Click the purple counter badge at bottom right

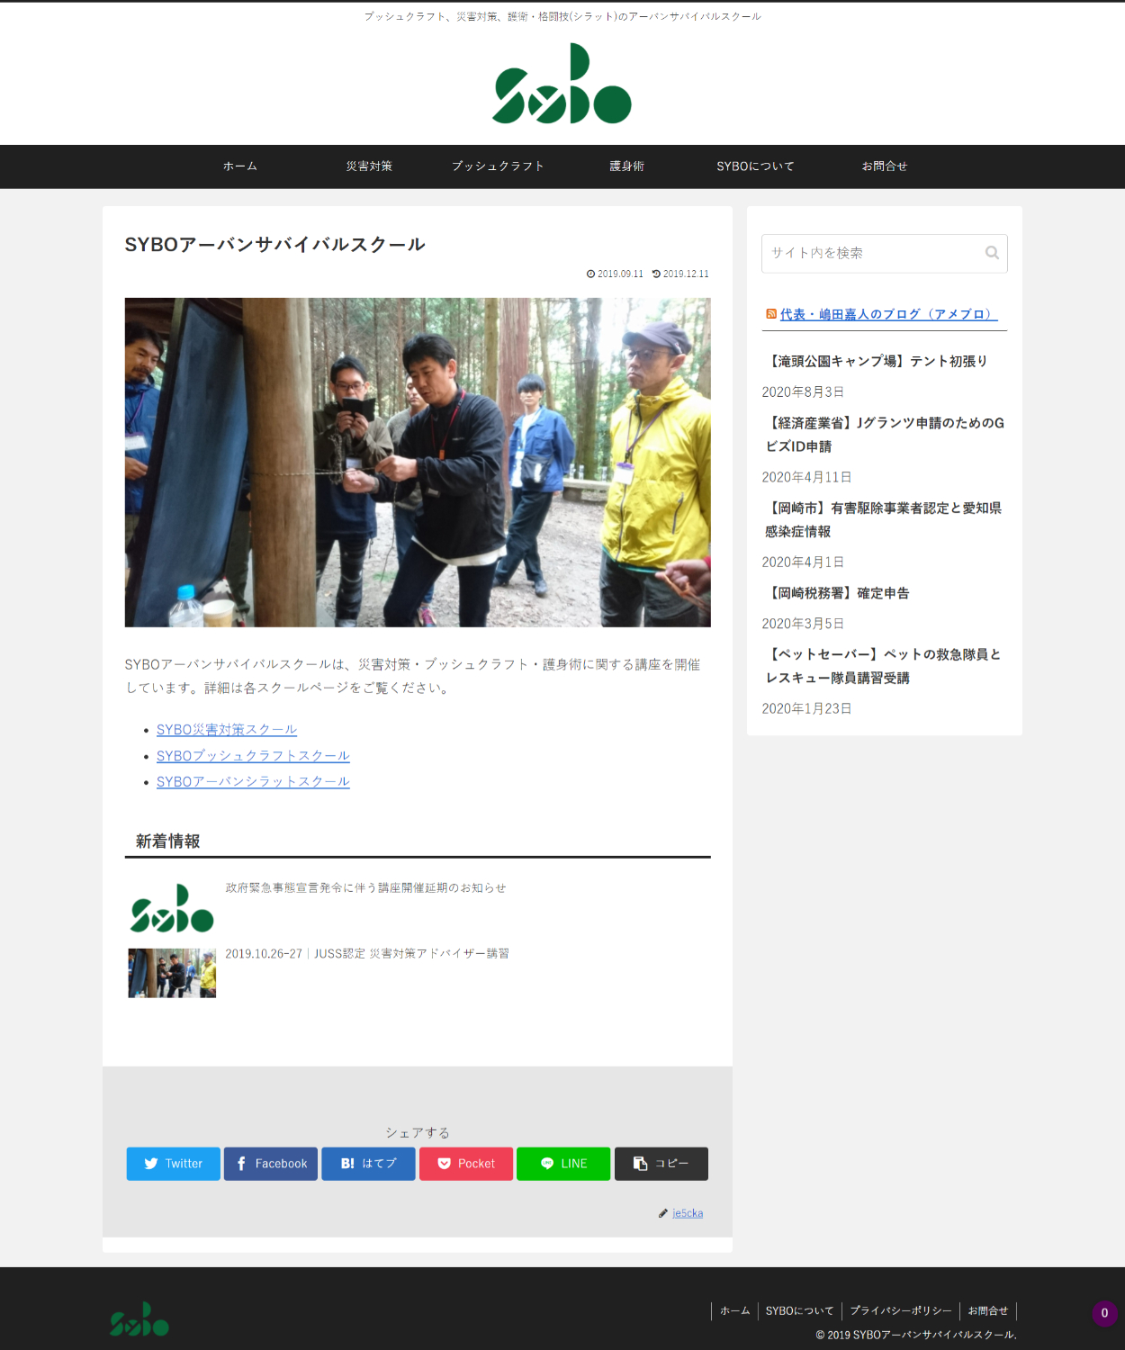pos(1104,1313)
